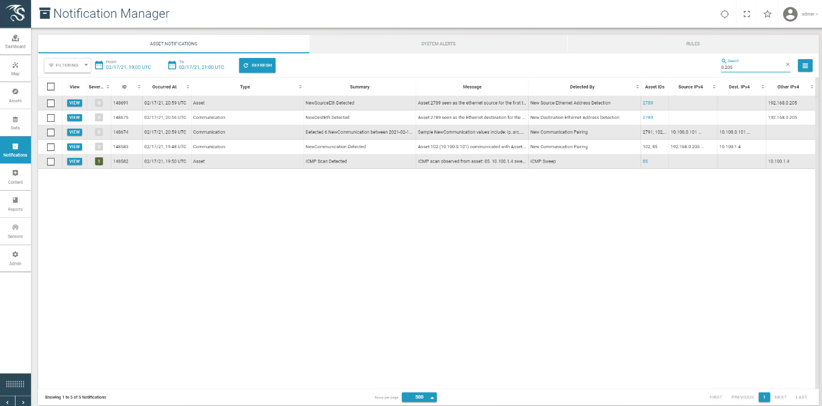The width and height of the screenshot is (822, 406).
Task: Open the Map sidebar item
Action: pos(15,69)
